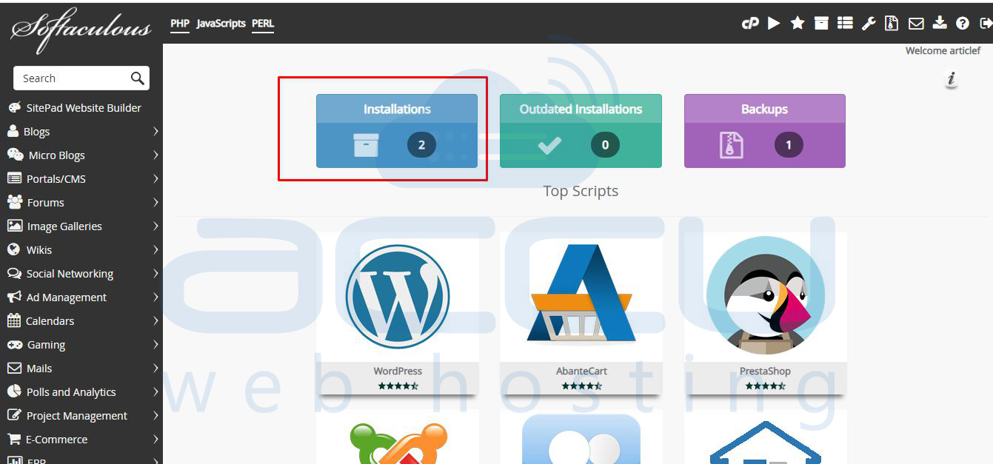Select the Joomla logo thumbnail

(x=398, y=442)
